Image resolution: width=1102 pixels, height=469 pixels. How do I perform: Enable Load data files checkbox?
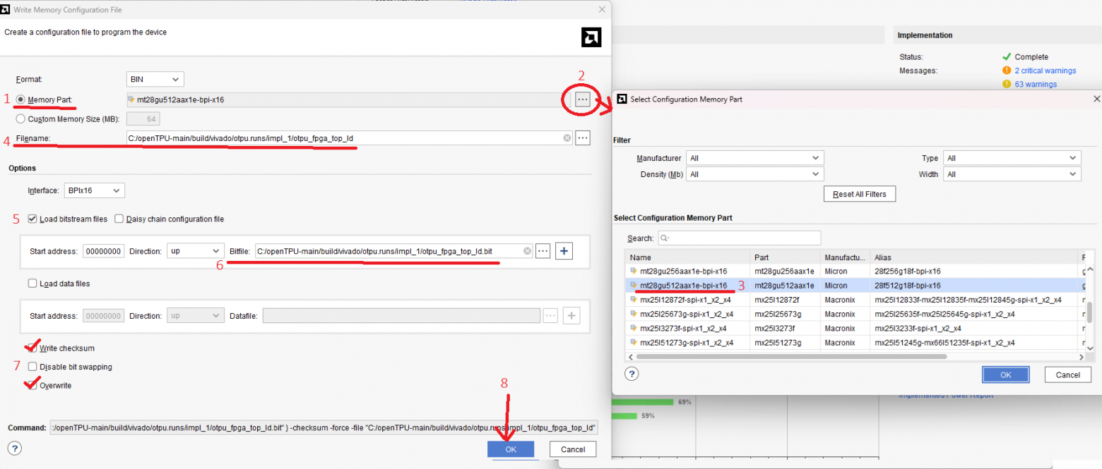tap(32, 284)
